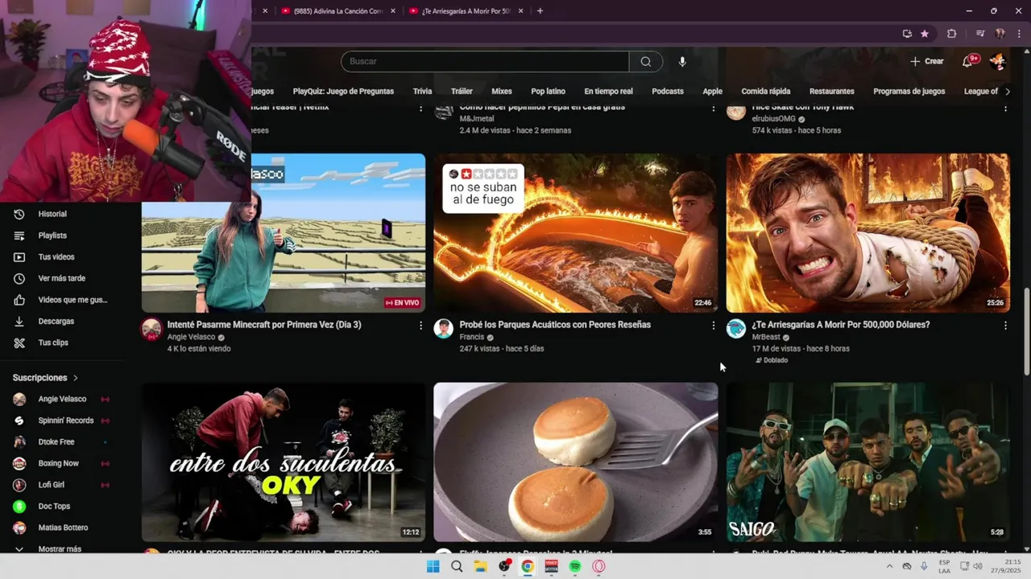Start voice search with microphone icon

682,61
